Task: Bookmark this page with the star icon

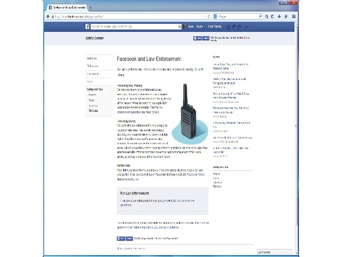Action: 266,16
